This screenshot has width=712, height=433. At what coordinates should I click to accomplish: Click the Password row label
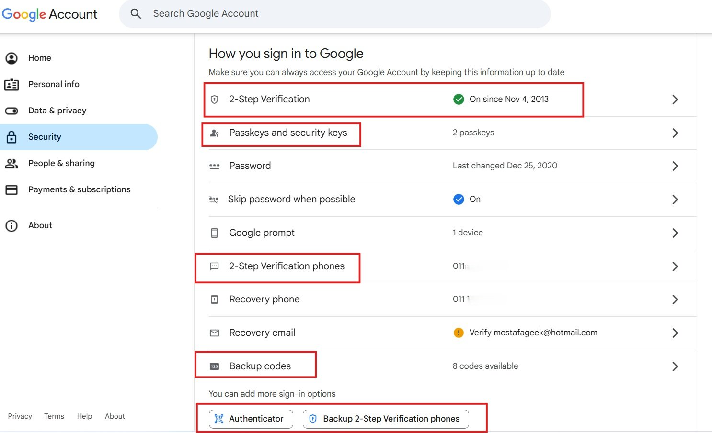click(x=250, y=166)
